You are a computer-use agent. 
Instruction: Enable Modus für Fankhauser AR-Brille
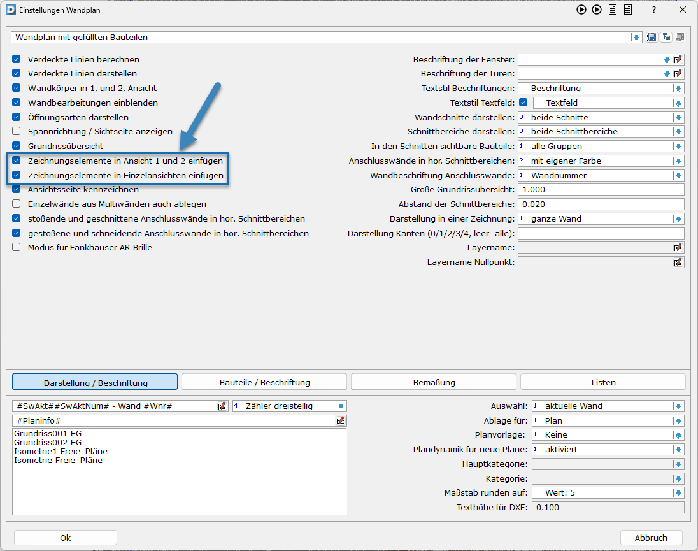(17, 248)
